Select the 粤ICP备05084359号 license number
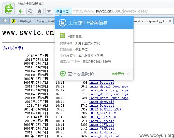The image size is (174, 138). click(x=97, y=61)
